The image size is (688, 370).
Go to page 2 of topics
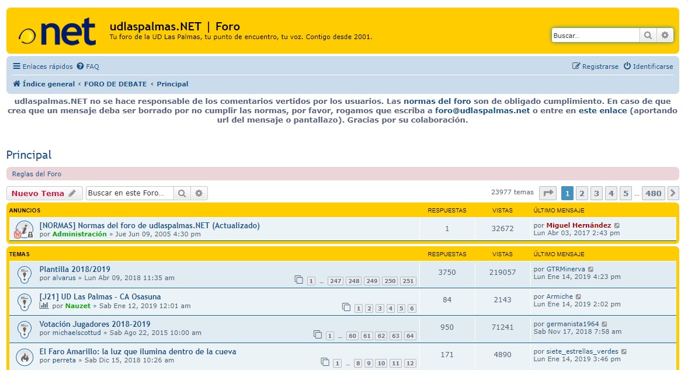click(582, 193)
